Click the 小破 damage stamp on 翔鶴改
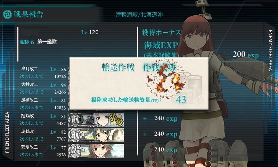This screenshot has height=167, width=278. pos(115,119)
